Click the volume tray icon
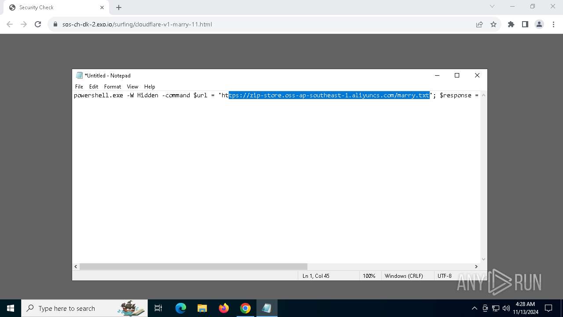The width and height of the screenshot is (563, 317). point(506,308)
